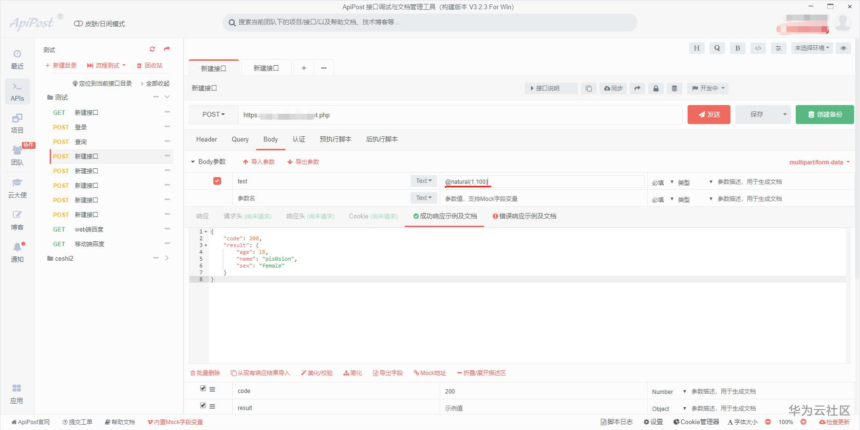The width and height of the screenshot is (860, 430).
Task: Click in the search box at top
Action: pyautogui.click(x=430, y=22)
